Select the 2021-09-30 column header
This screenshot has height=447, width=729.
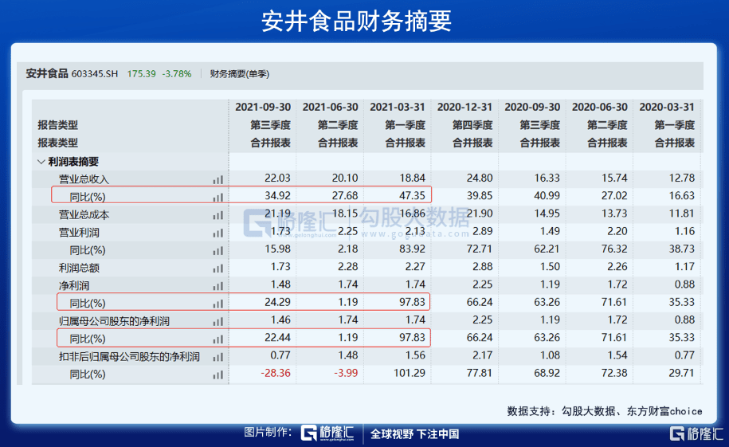262,107
